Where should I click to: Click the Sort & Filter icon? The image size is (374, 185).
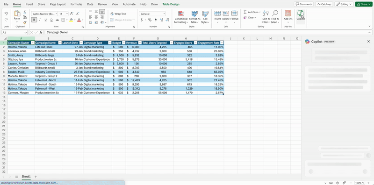click(266, 14)
